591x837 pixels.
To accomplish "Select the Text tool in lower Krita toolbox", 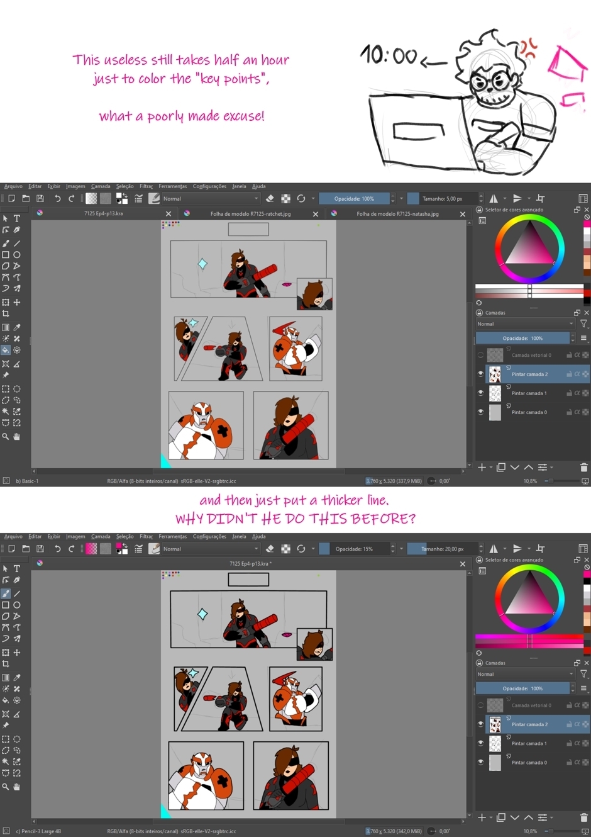I will [x=17, y=568].
